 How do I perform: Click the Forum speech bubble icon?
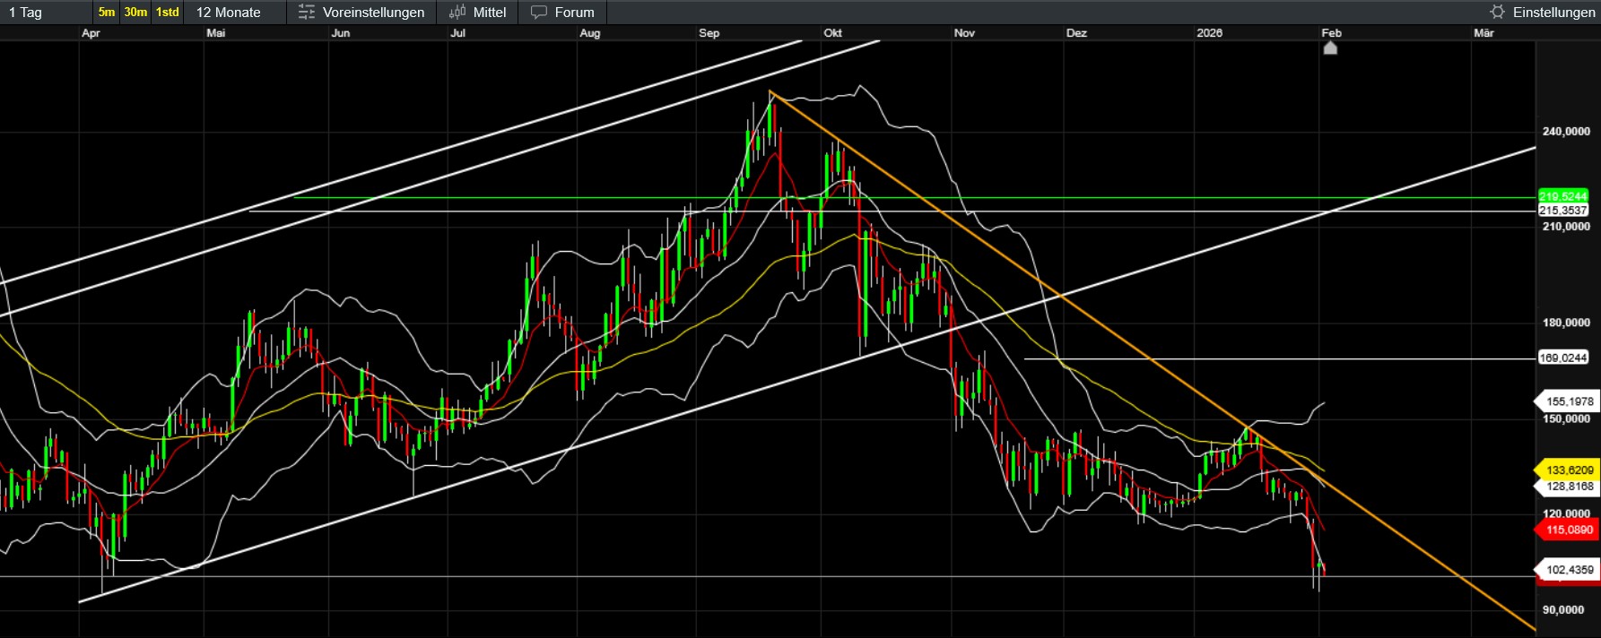coord(538,13)
